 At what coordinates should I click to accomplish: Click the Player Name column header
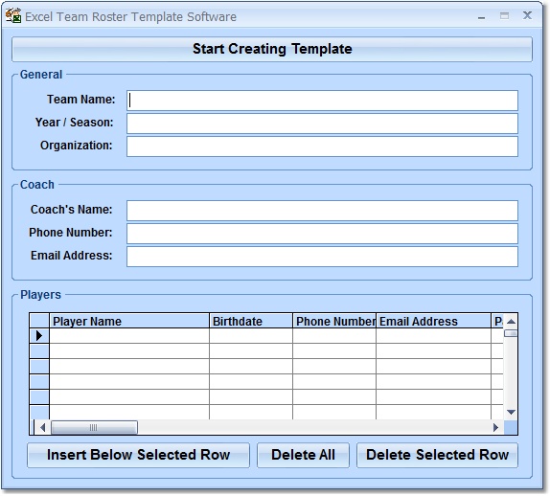point(129,321)
